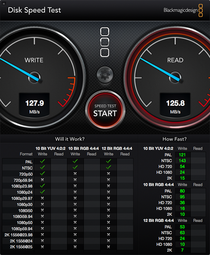Click 12 Bit RGB PAL write value 53

182,227
